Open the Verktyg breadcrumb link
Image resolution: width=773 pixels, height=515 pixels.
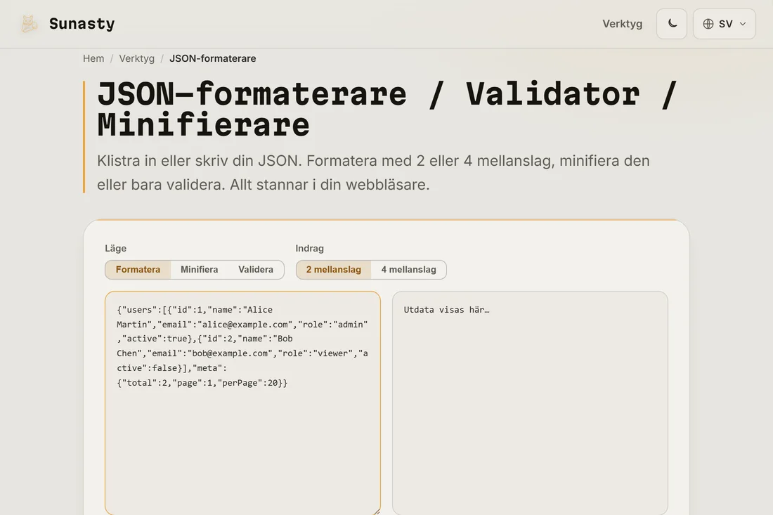[x=136, y=58]
